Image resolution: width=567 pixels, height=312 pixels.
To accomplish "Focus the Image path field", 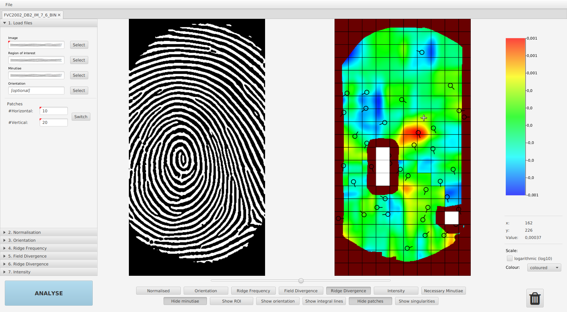I will [x=36, y=45].
